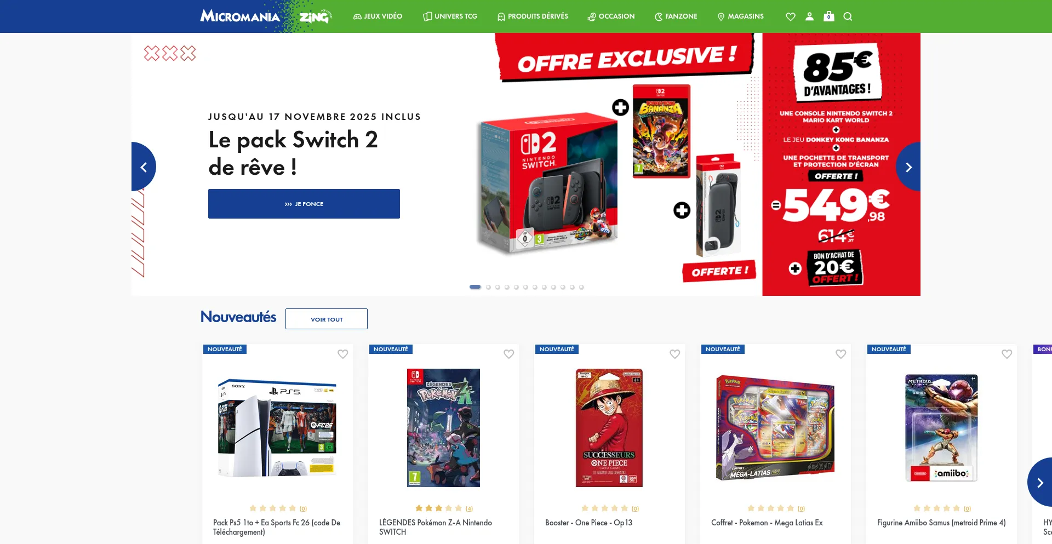The image size is (1052, 544).
Task: Click the search magnifier icon
Action: pyautogui.click(x=848, y=16)
